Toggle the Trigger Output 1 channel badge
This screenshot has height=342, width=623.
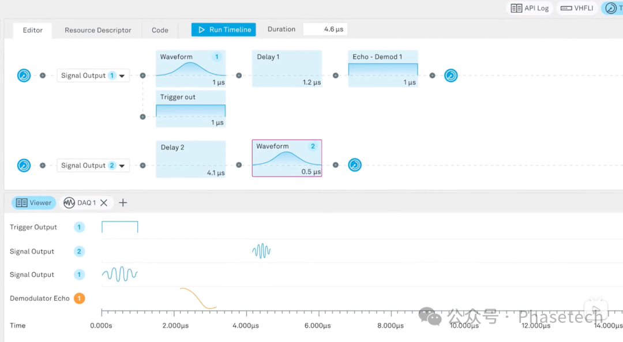click(79, 227)
